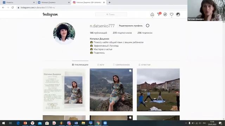Select the IGTV profile tab
The width and height of the screenshot is (225, 126).
coord(101,65)
